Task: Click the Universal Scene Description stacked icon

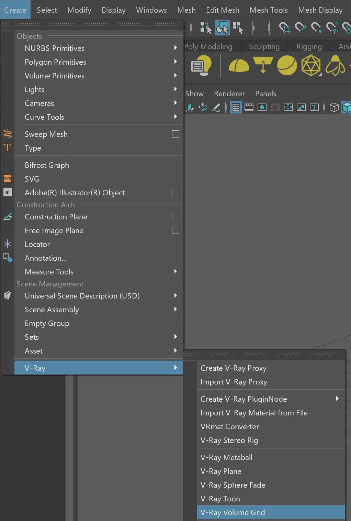Action: [8, 295]
